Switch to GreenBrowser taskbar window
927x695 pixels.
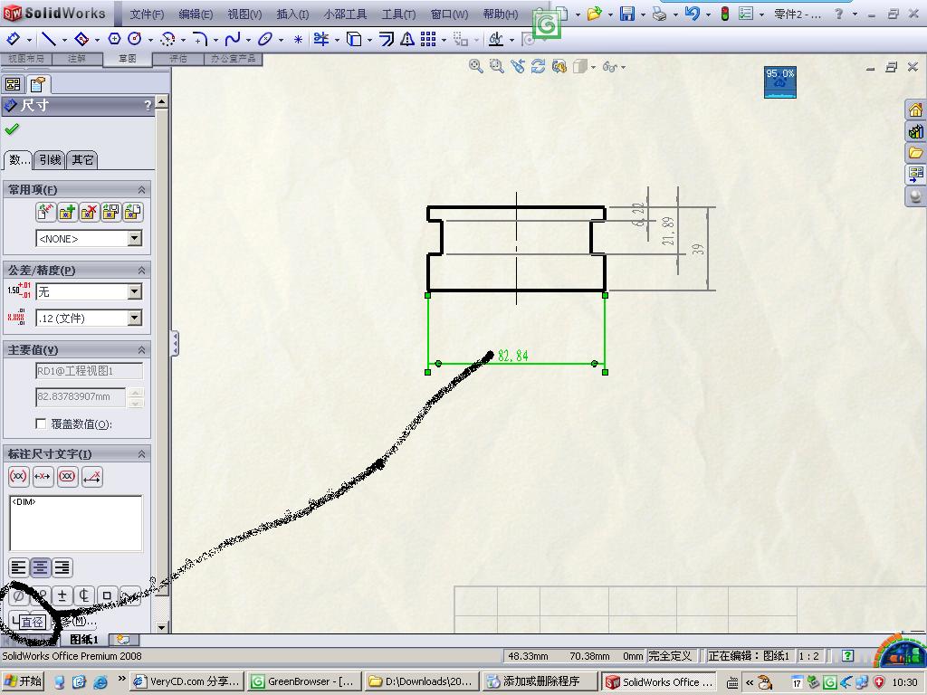[x=303, y=681]
